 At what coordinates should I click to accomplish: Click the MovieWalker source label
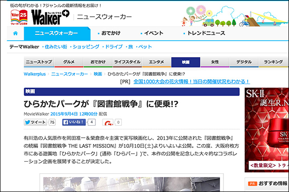tap(36, 114)
